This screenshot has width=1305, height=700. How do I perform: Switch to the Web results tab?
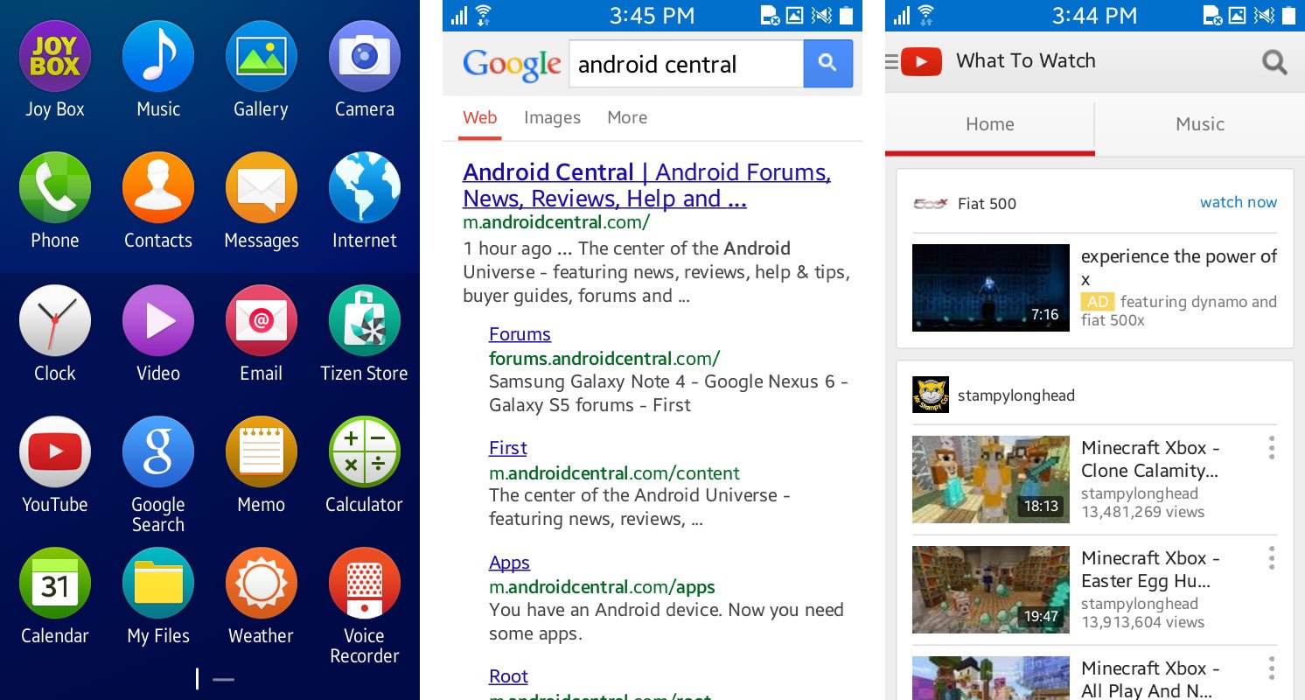[x=480, y=118]
